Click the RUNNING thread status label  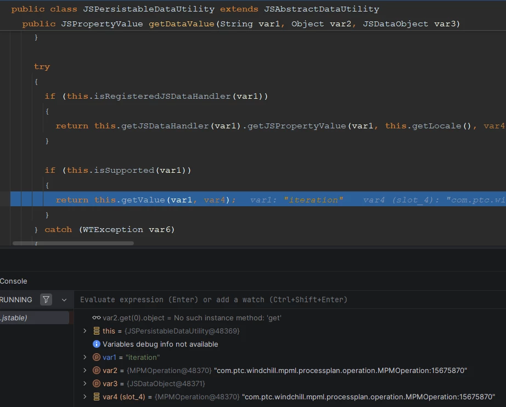(x=16, y=299)
